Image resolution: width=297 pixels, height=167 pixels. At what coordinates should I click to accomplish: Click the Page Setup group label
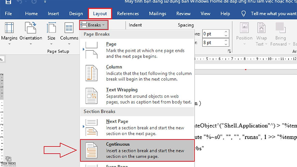click(x=58, y=51)
